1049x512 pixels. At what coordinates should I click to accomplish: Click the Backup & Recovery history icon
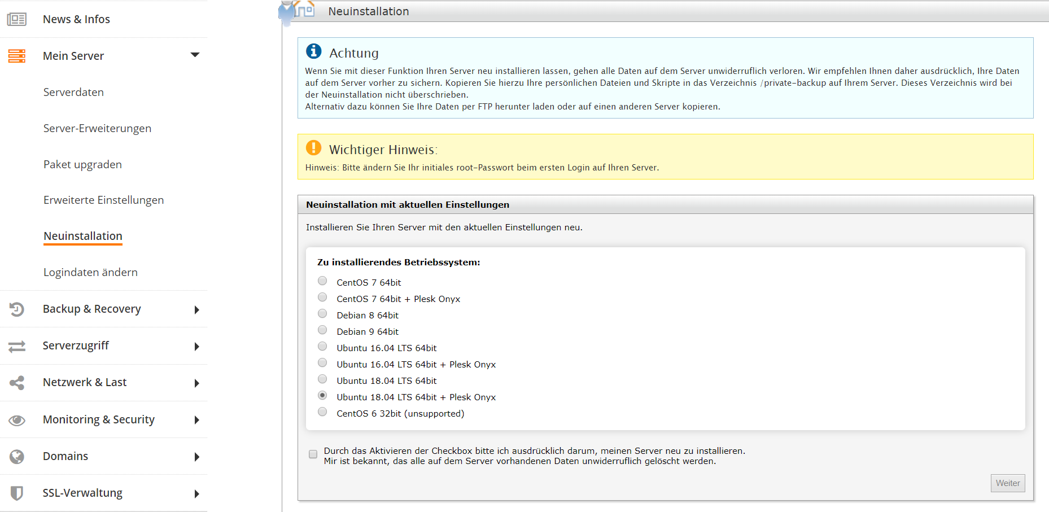tap(17, 309)
